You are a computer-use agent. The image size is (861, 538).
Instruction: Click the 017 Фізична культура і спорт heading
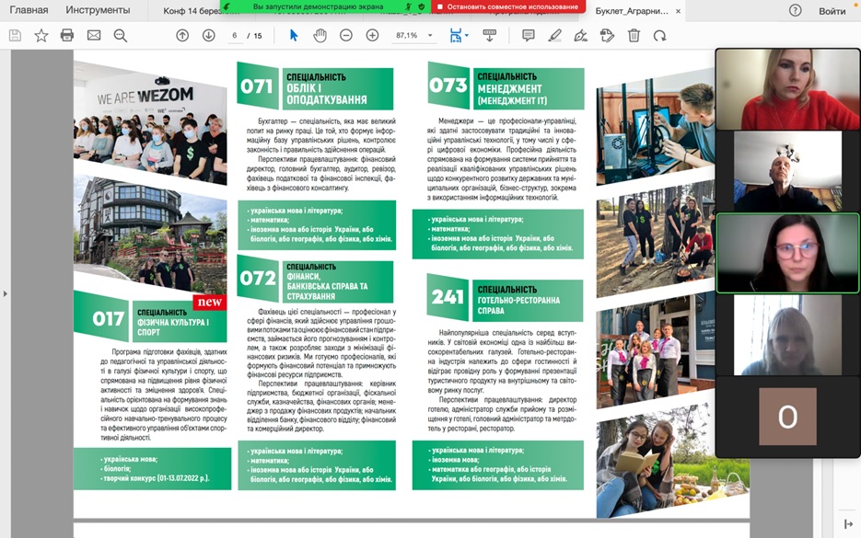tap(150, 318)
